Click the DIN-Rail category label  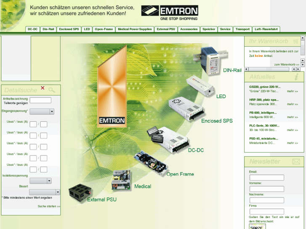[x=232, y=70]
